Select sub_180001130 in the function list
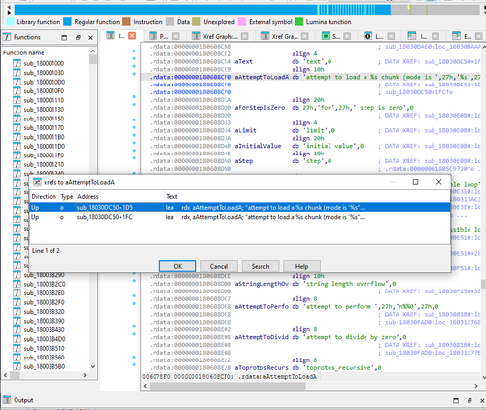The image size is (486, 410). point(44,110)
